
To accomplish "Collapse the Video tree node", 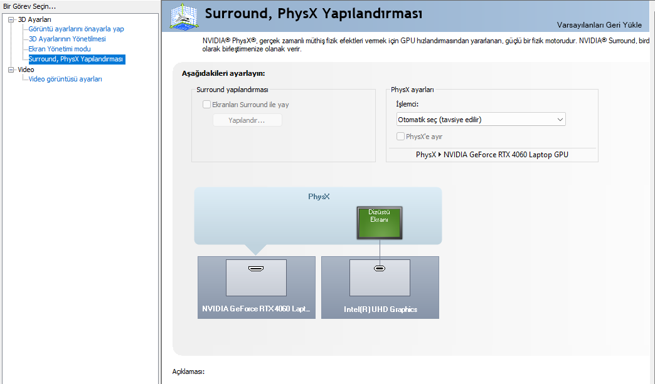I will (x=10, y=69).
